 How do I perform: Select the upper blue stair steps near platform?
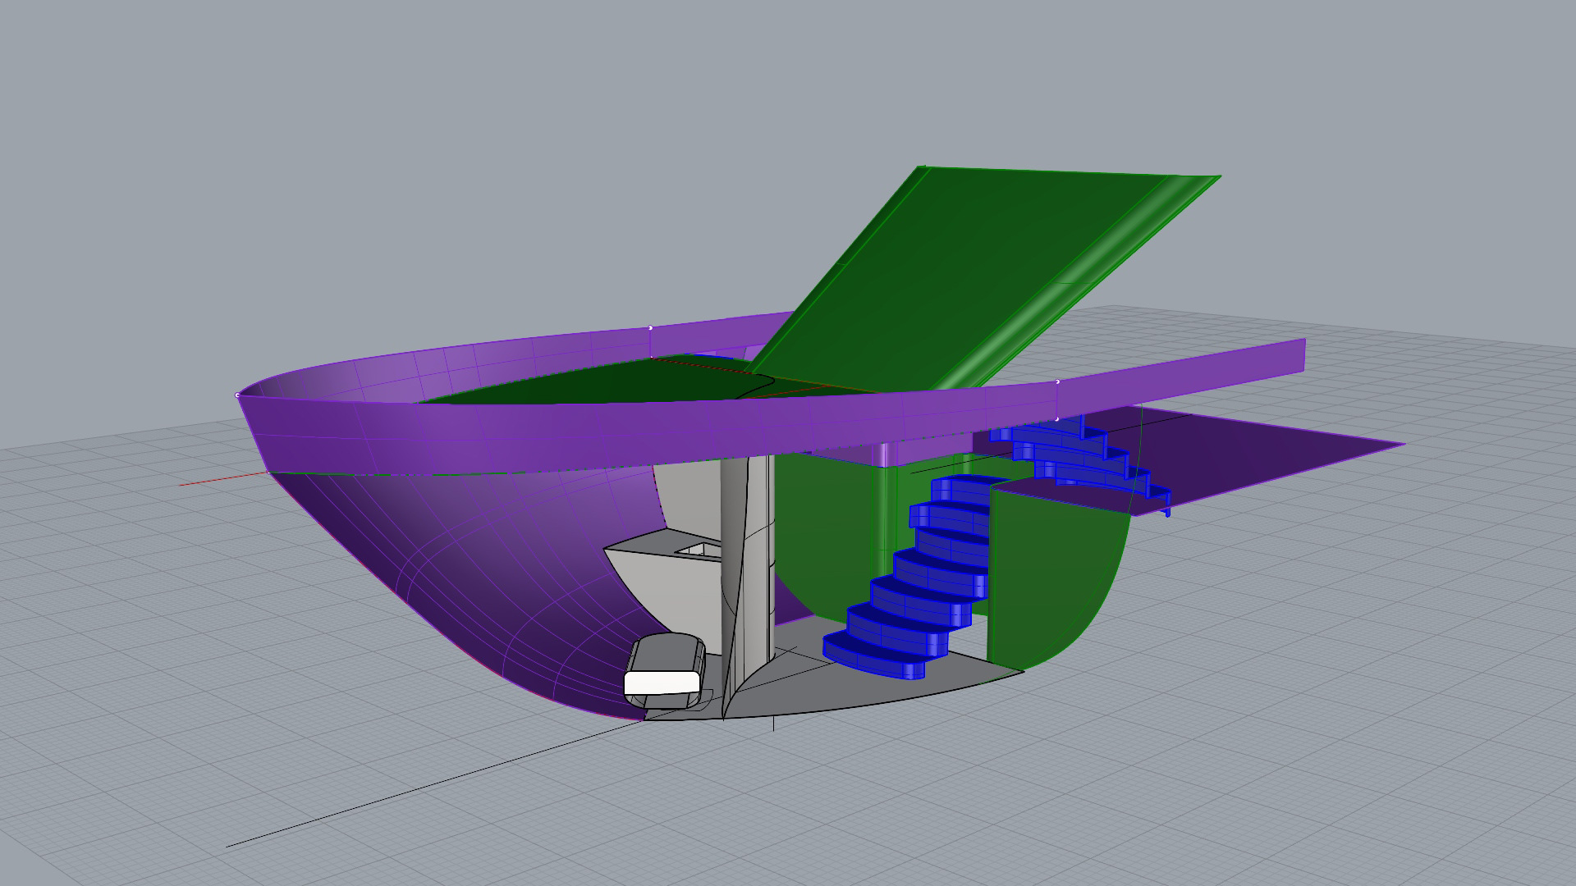click(x=1079, y=464)
